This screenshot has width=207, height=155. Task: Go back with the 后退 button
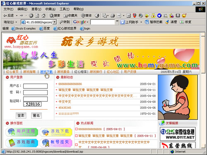click(8, 16)
